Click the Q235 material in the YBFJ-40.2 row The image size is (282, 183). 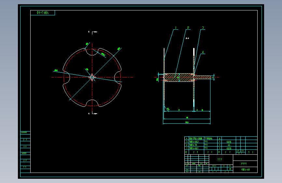[x=229, y=142]
